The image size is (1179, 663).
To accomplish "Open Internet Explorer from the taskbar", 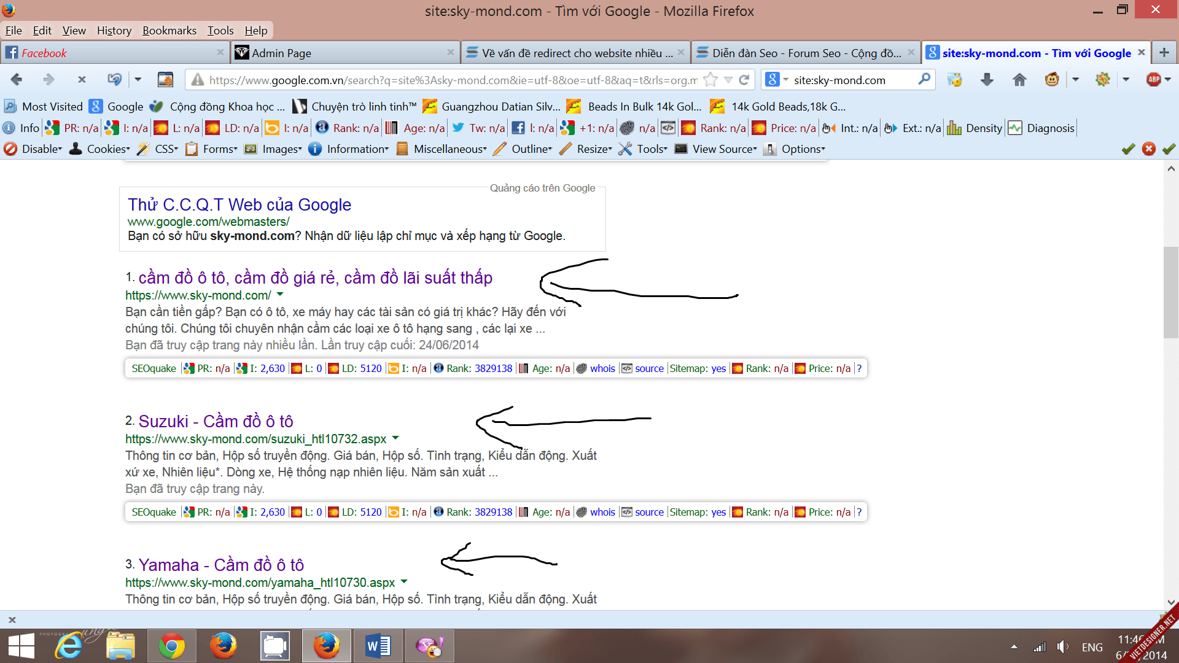I will click(x=68, y=646).
